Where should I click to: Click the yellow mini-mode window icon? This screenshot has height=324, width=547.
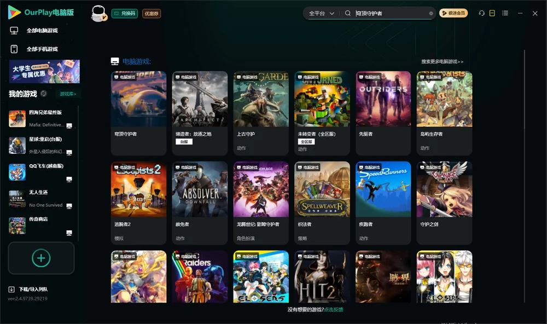(492, 13)
